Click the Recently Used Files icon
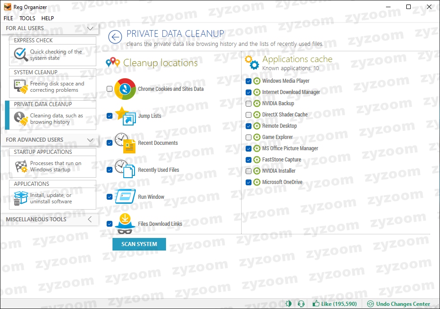Screen dimensions: 440x309 click(125, 169)
